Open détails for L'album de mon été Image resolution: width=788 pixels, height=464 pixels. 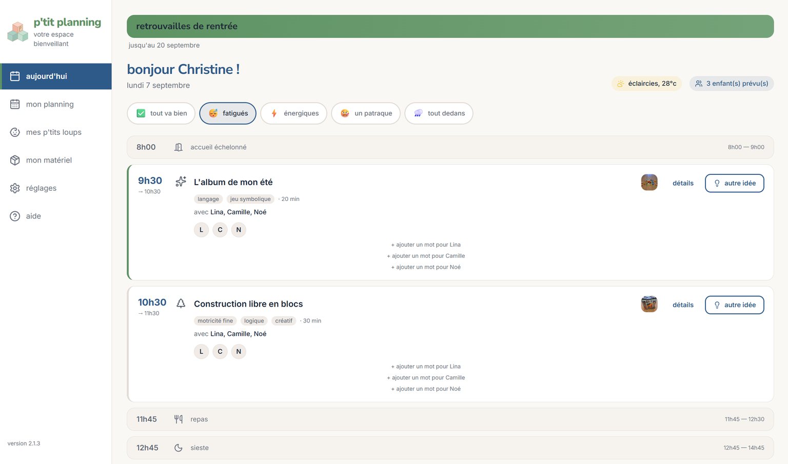[683, 183]
